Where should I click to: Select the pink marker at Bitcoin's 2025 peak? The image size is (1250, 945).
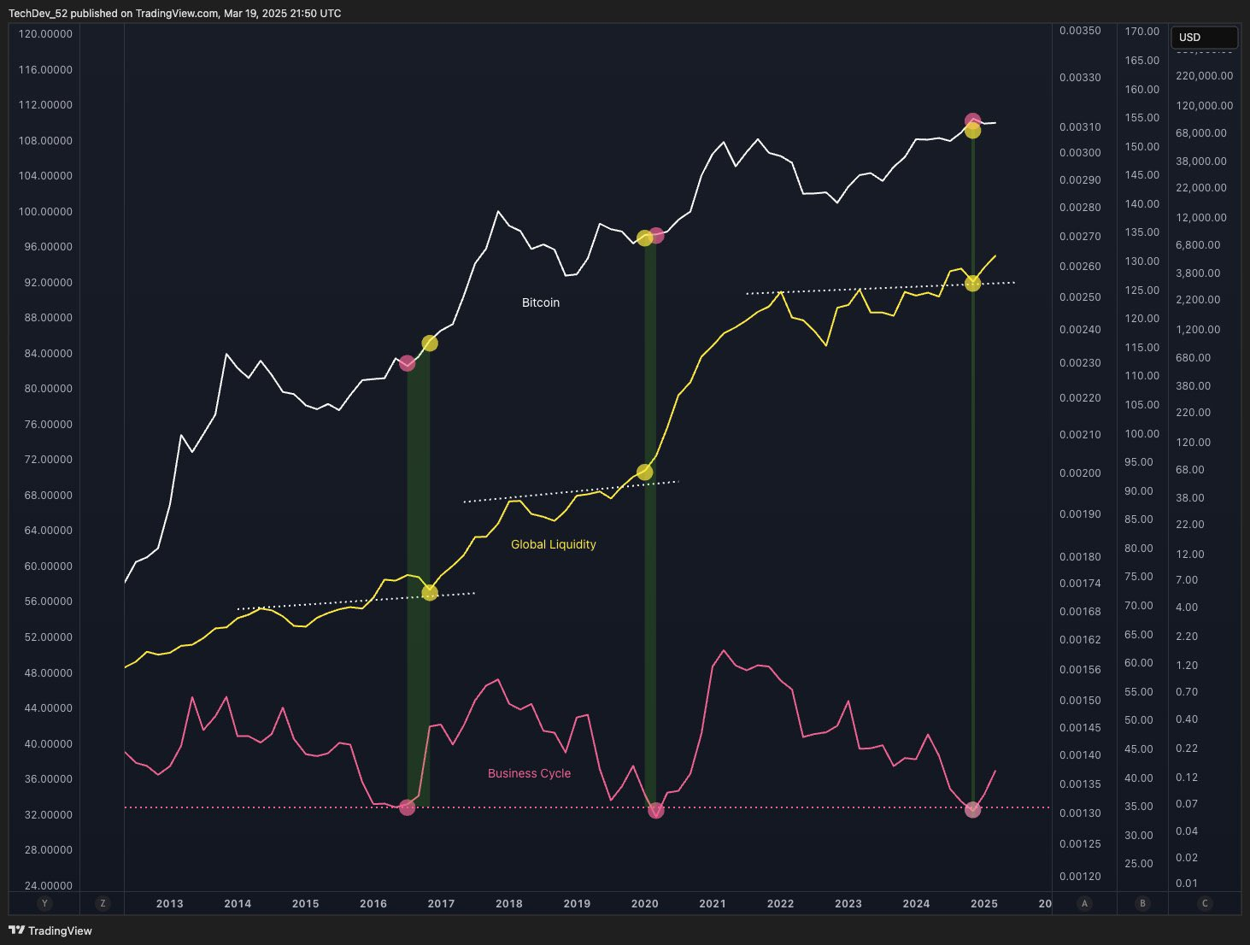click(x=972, y=120)
